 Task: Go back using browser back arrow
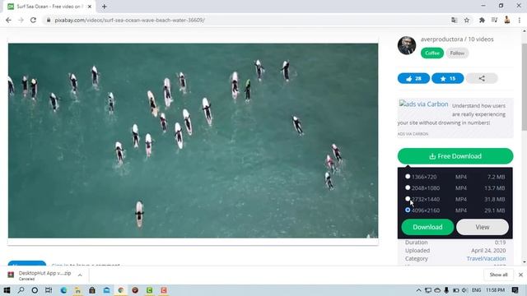[8, 20]
